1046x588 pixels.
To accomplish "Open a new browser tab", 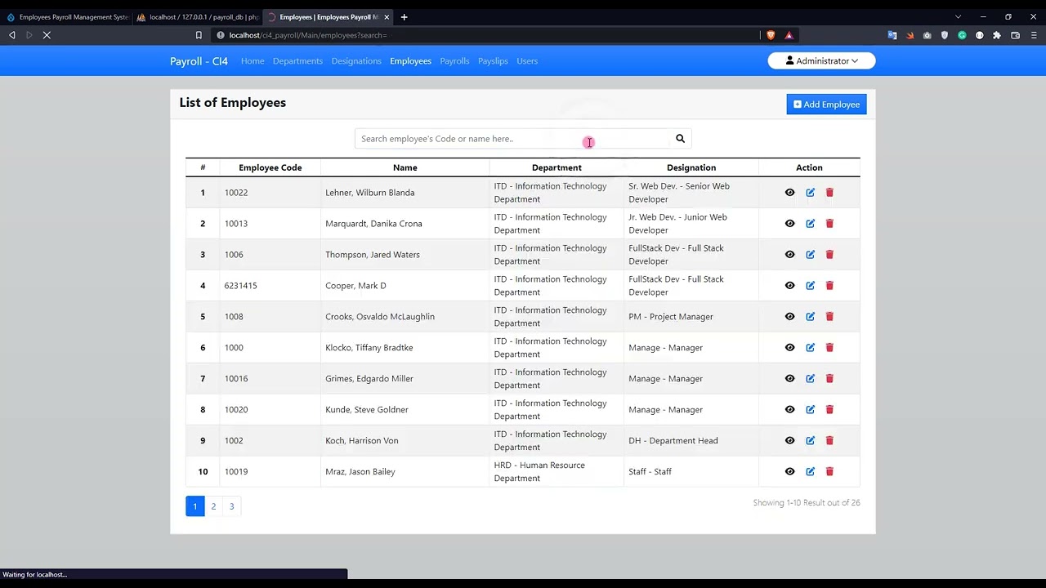I will click(404, 16).
